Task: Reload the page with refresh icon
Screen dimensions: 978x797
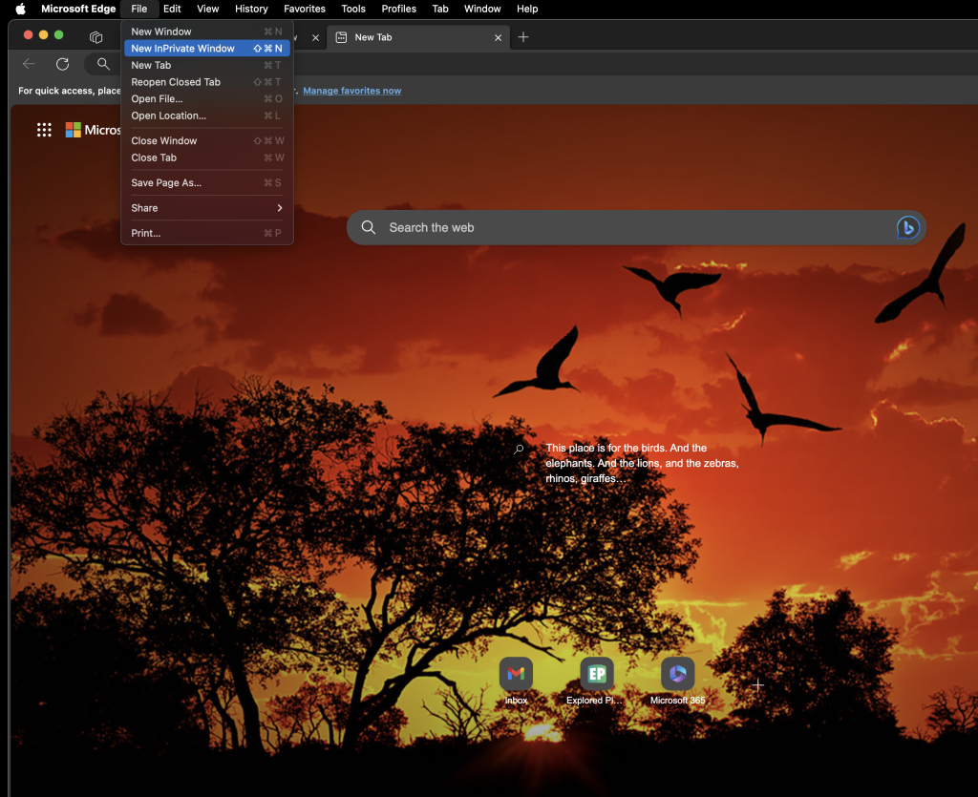Action: pos(62,64)
